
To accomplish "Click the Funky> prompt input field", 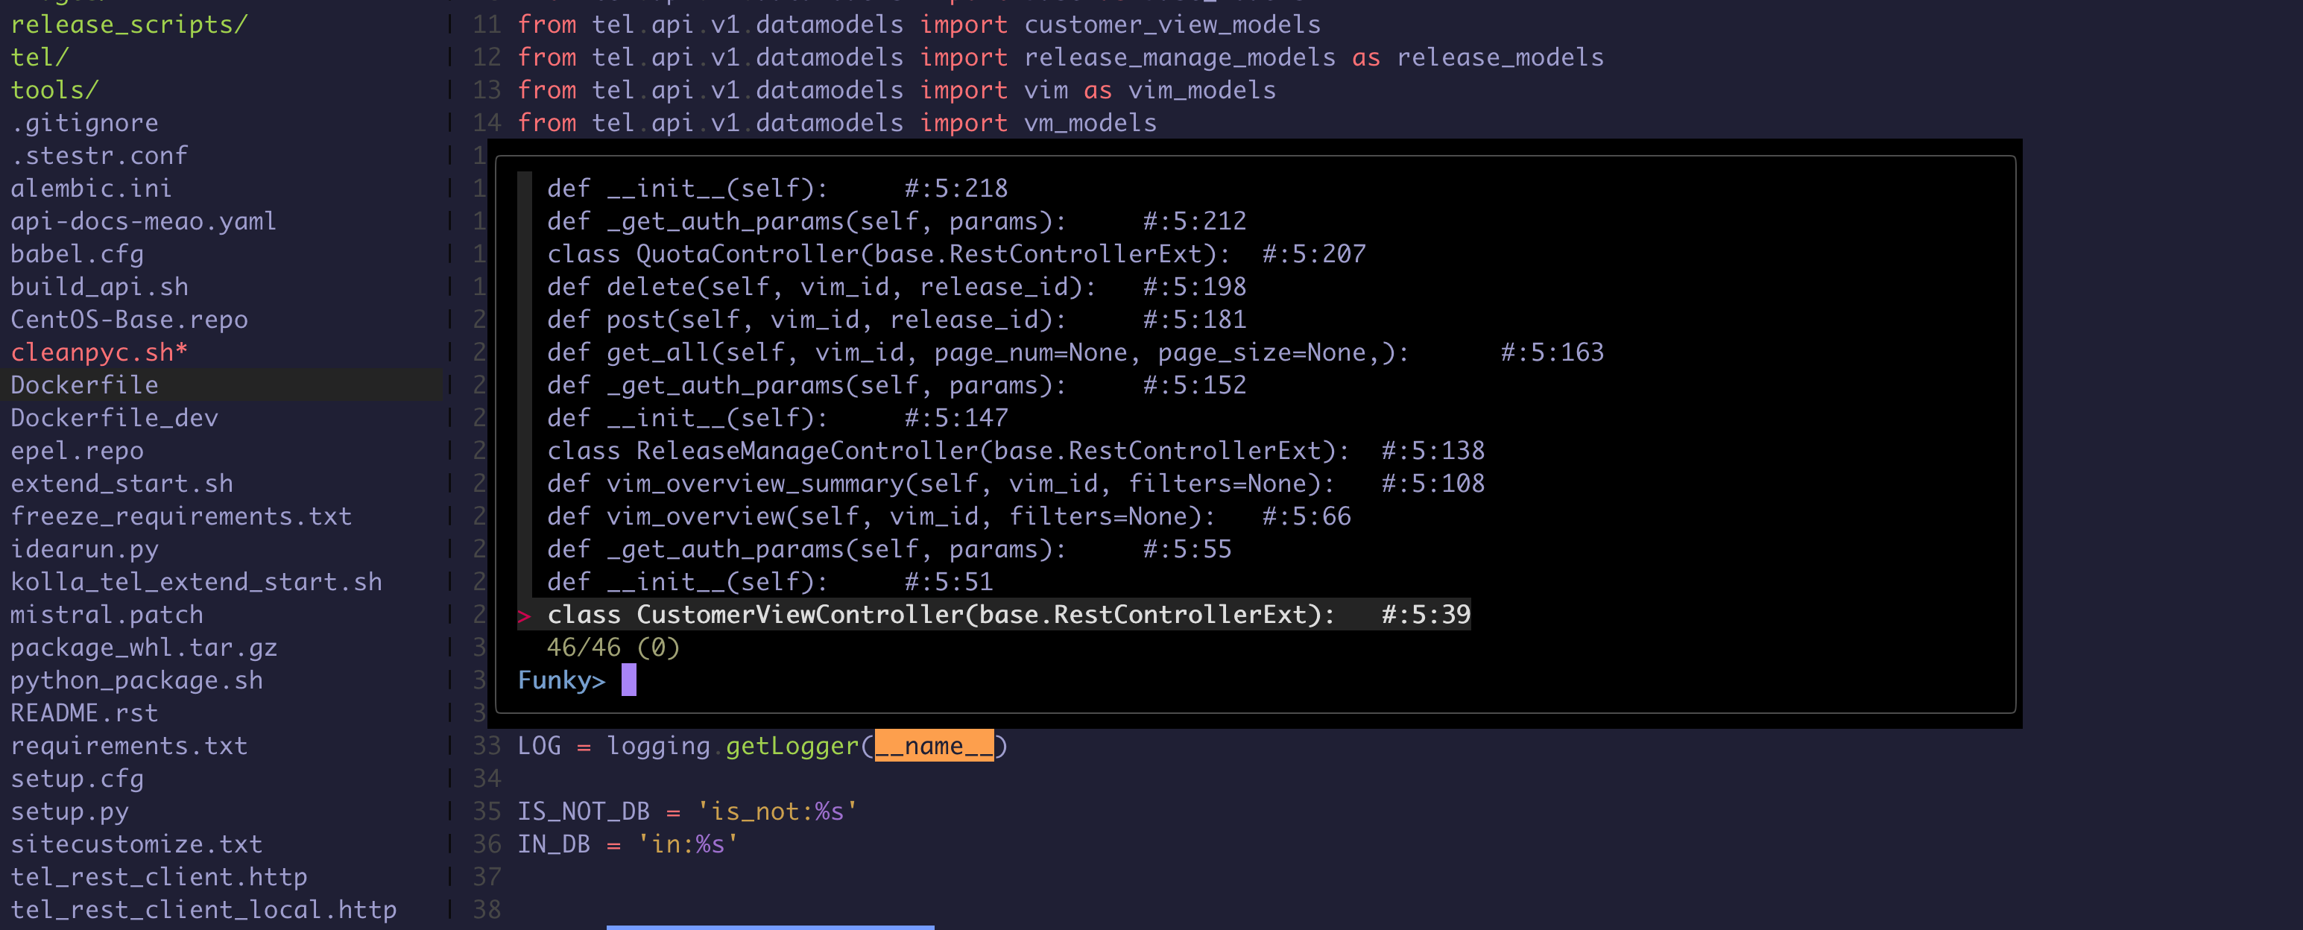I will click(628, 680).
